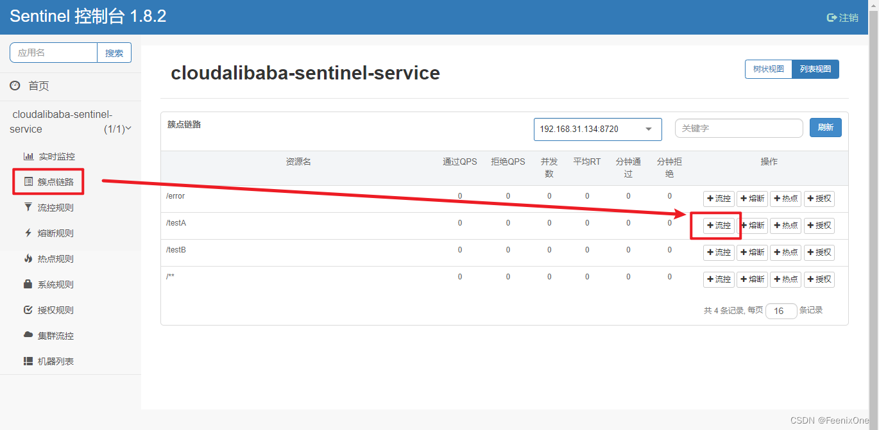The width and height of the screenshot is (879, 430).
Task: Click the logout icon beside 注销
Action: click(x=832, y=18)
